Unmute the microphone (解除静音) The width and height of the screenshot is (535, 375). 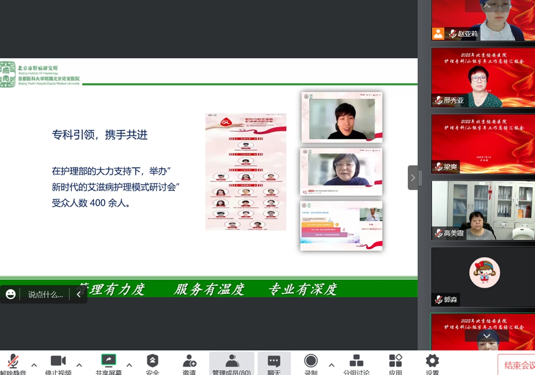click(13, 362)
